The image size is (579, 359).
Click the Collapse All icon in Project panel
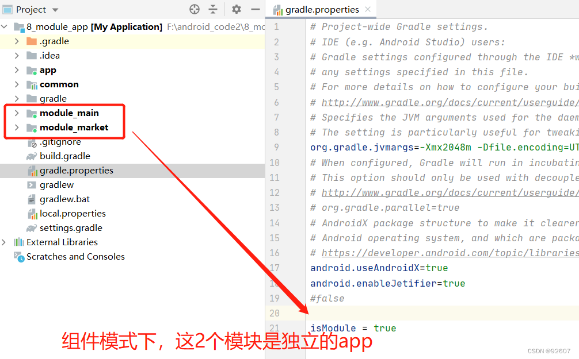(213, 9)
